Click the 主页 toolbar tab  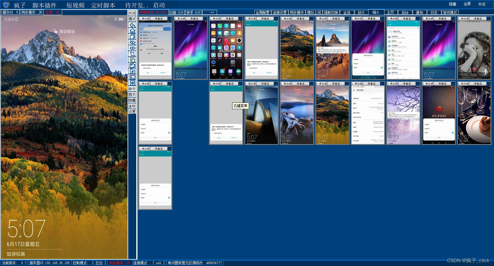[x=391, y=12]
